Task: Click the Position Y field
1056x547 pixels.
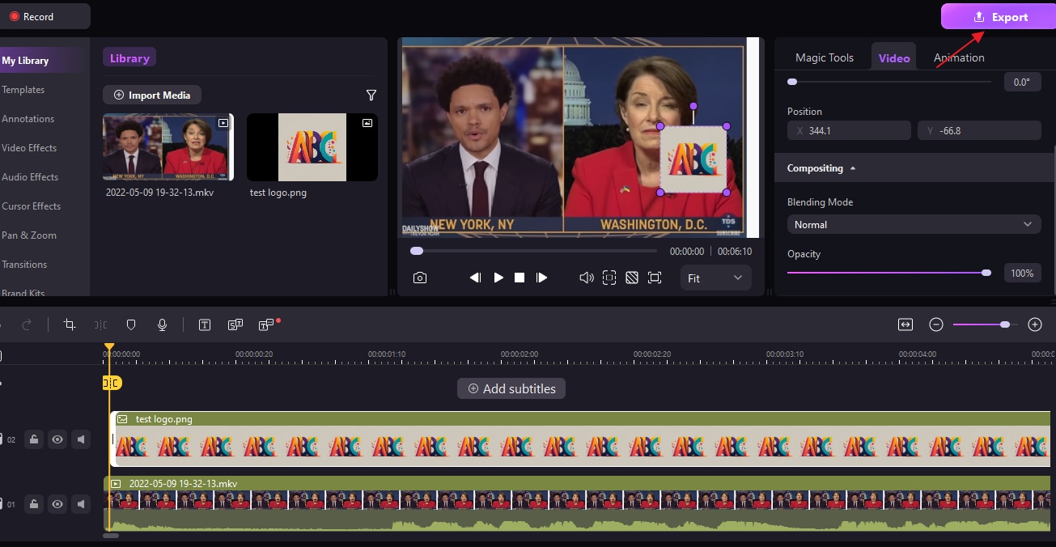Action: click(979, 130)
